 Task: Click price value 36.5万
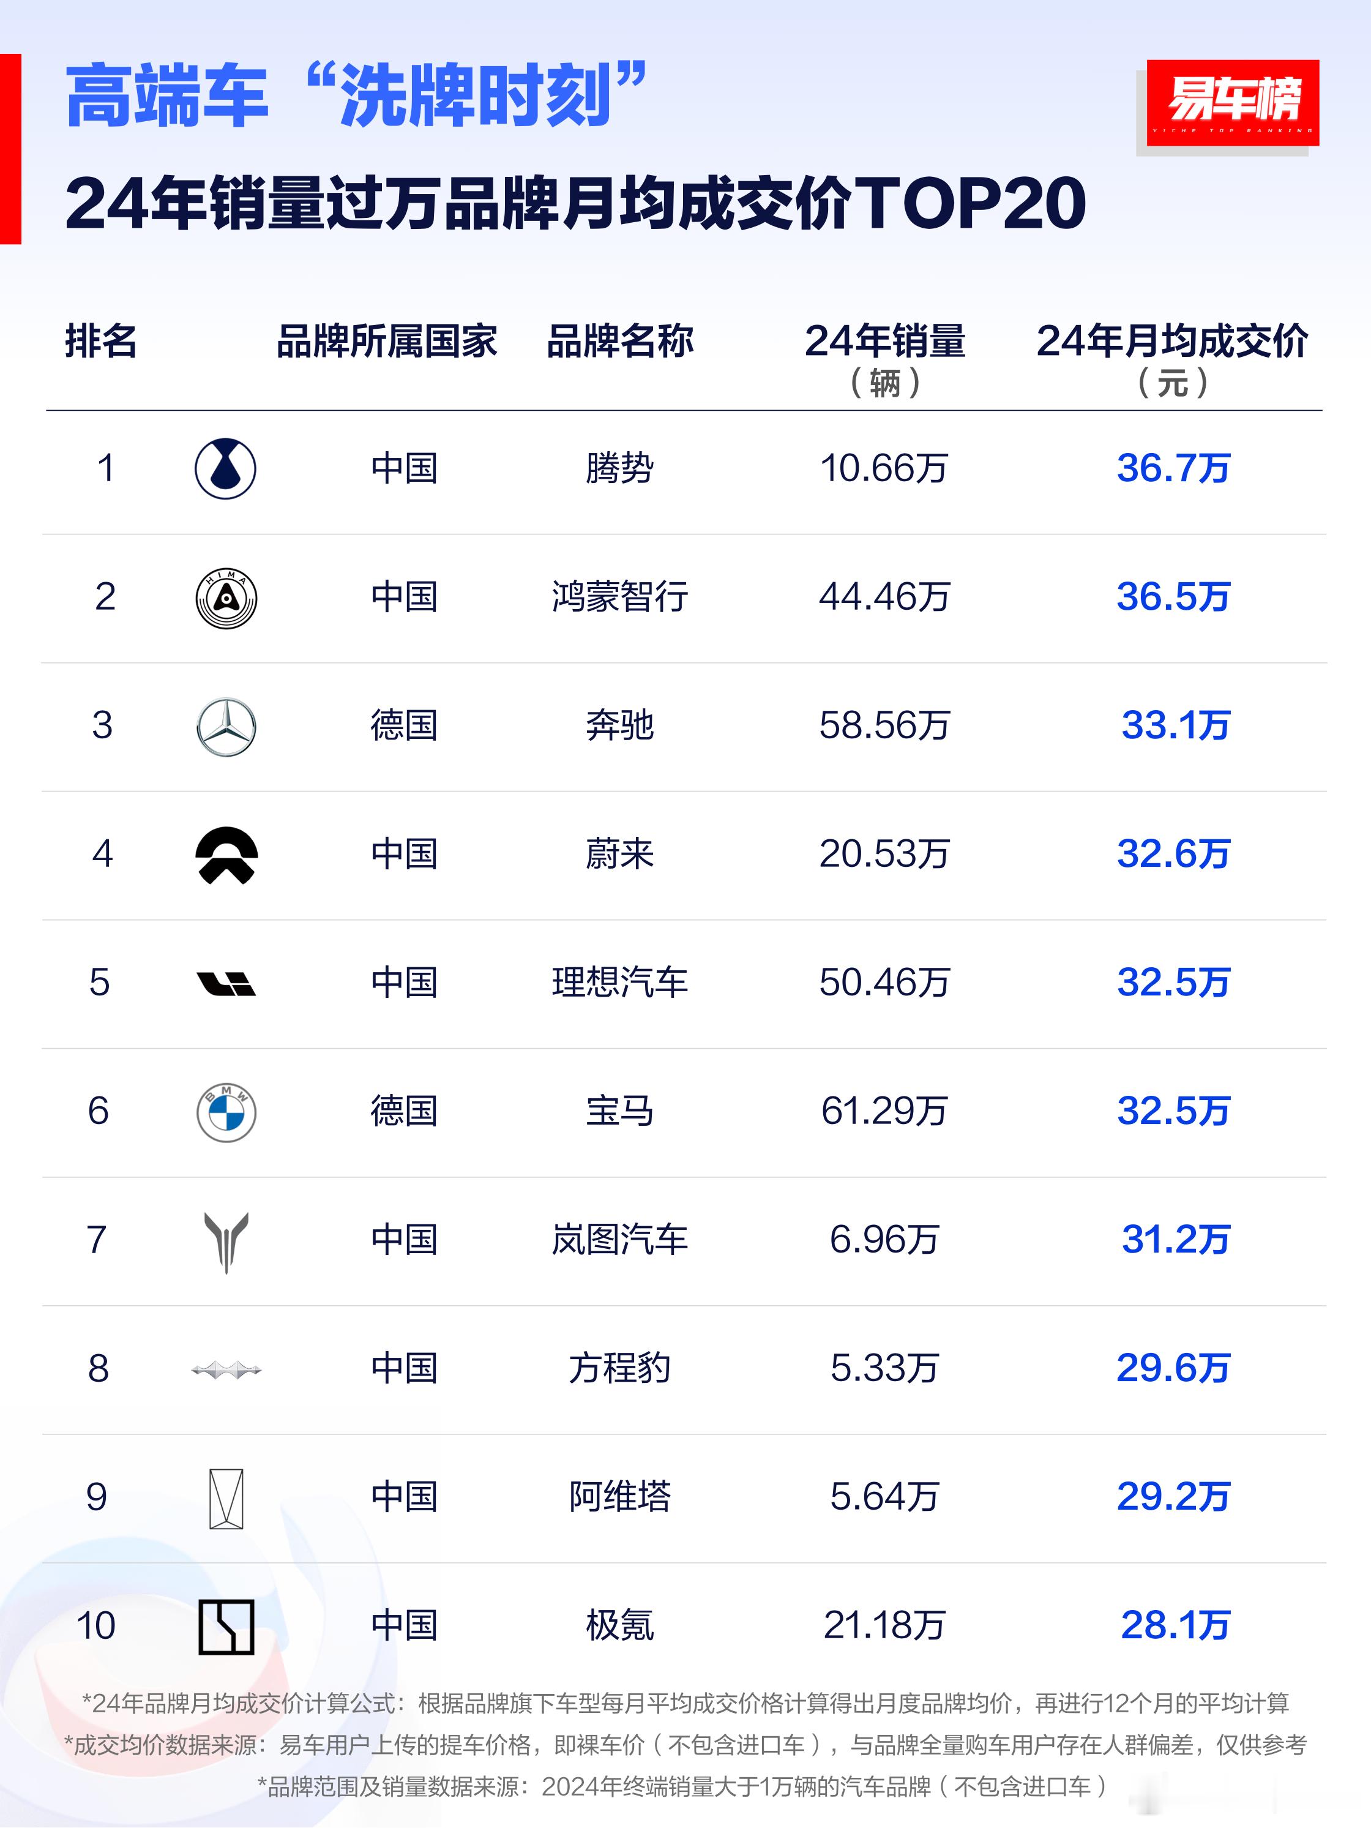[x=1173, y=597]
